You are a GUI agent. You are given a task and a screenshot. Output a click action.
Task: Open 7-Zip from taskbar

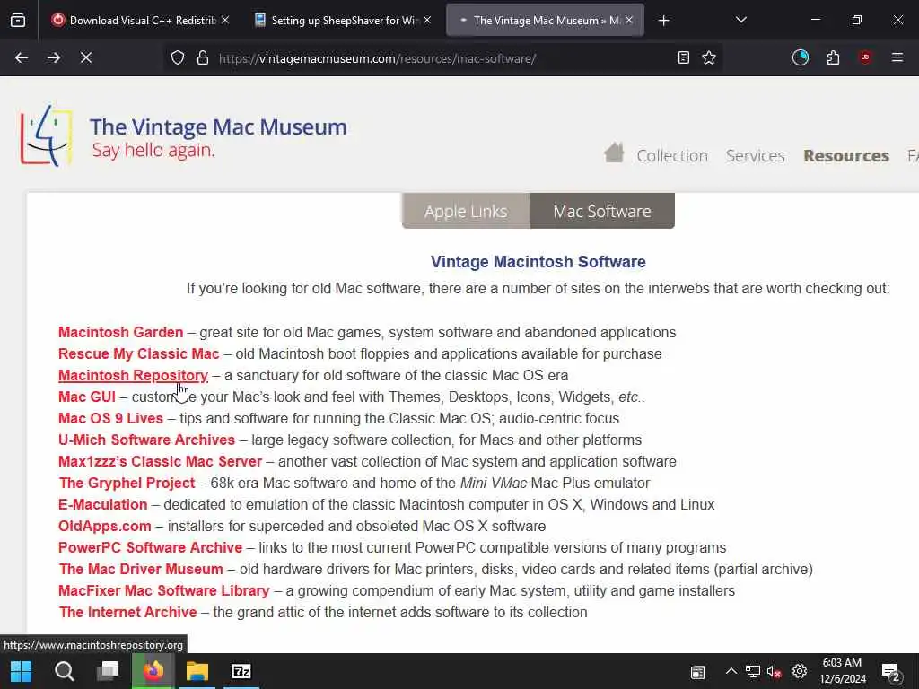point(241,671)
